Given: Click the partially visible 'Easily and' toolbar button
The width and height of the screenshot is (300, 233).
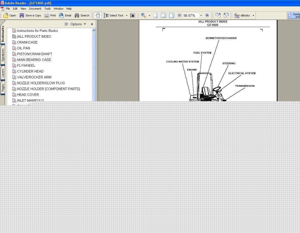Looking at the screenshot, I should [x=293, y=15].
